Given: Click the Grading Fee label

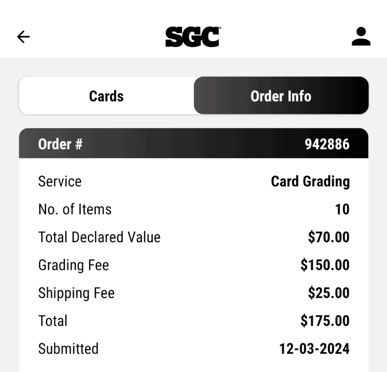Looking at the screenshot, I should pyautogui.click(x=73, y=265).
